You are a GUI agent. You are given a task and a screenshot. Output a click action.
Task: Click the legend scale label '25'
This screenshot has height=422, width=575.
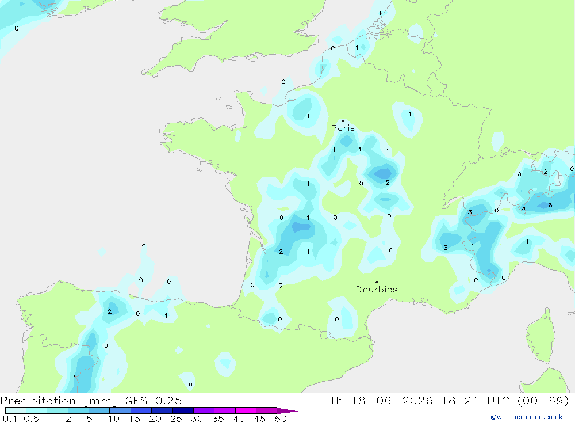pos(176,419)
